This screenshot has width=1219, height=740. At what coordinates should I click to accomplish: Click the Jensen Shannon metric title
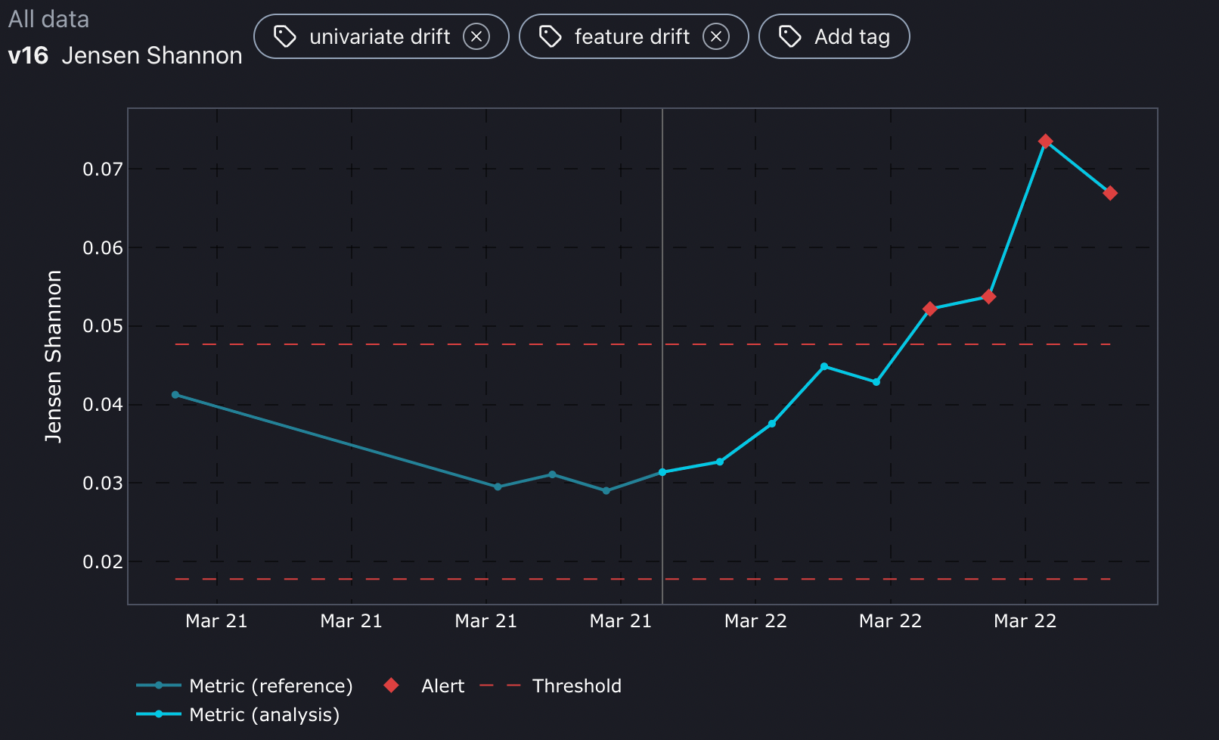[152, 55]
